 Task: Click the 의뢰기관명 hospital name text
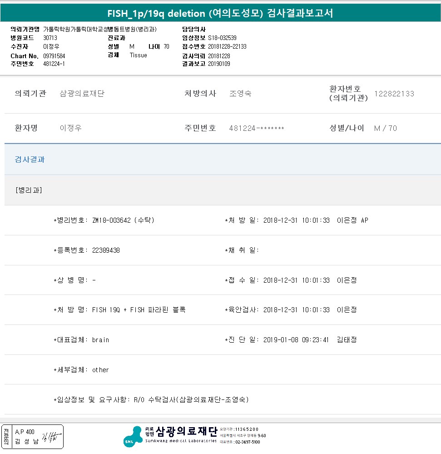(100, 29)
